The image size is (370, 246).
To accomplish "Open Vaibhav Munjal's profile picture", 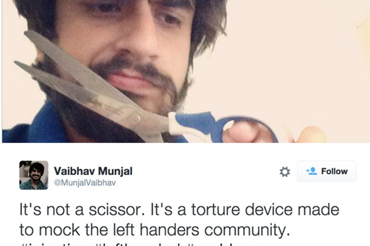I will click(34, 175).
